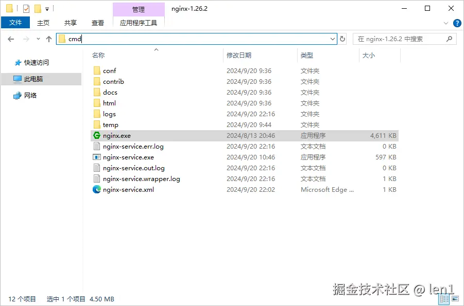Screen dimensions: 464x306
Task: Click the 管理 contextual tab header
Action: click(139, 9)
